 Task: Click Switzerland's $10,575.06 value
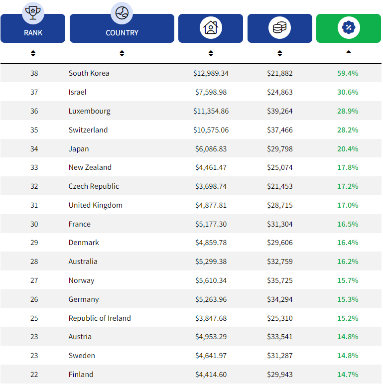[x=211, y=130]
